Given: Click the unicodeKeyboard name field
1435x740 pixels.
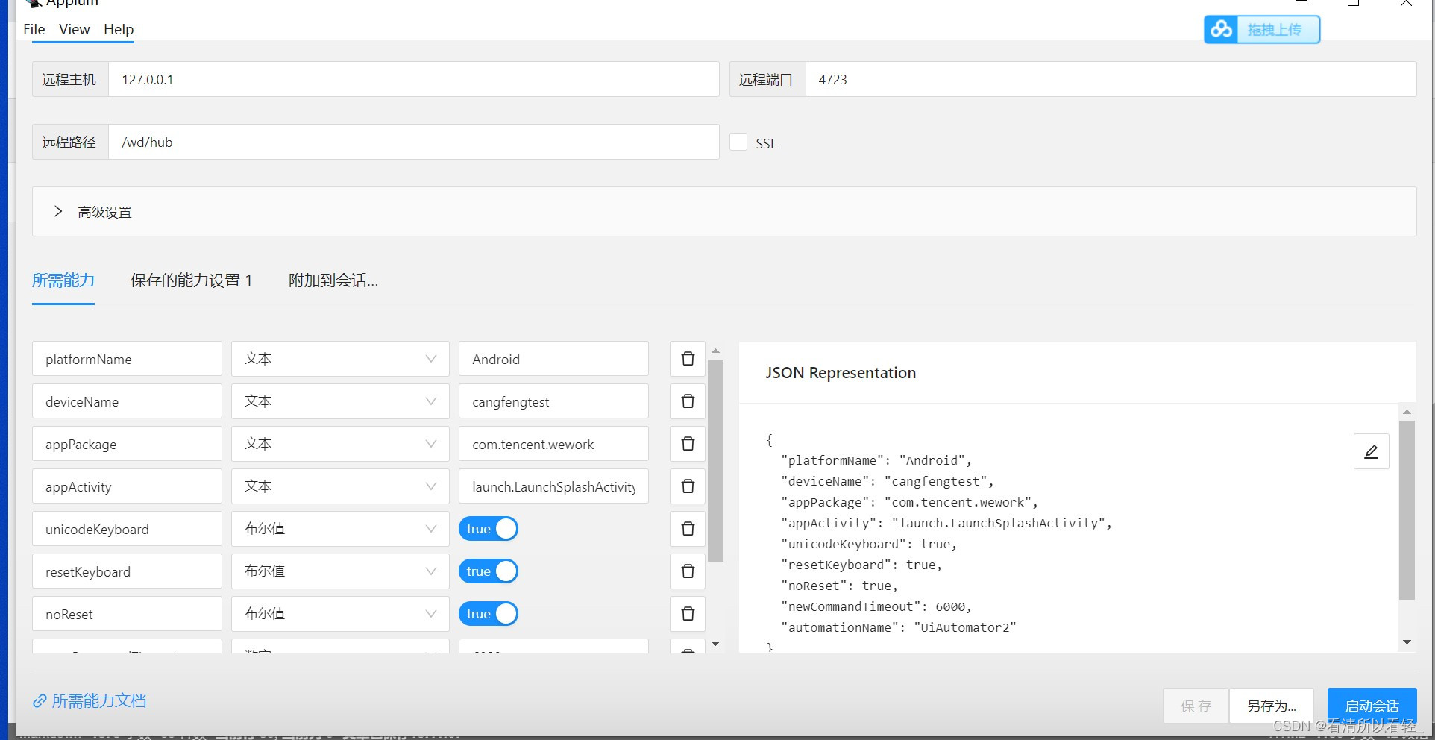Looking at the screenshot, I should click(x=127, y=529).
